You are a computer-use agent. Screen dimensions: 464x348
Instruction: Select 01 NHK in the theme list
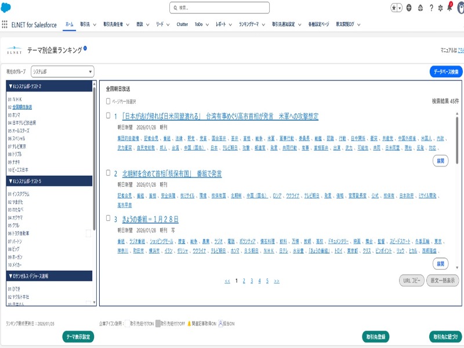click(x=15, y=99)
